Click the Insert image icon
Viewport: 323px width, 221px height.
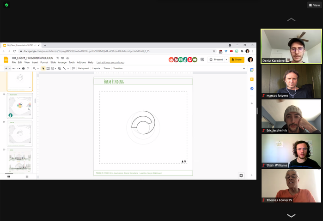[x=53, y=68]
